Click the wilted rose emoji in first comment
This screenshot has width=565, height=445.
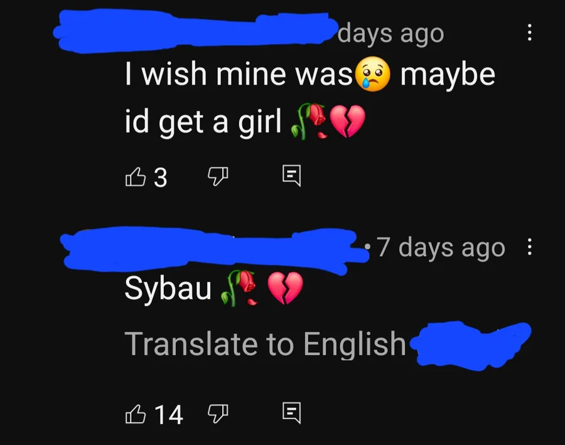[308, 121]
